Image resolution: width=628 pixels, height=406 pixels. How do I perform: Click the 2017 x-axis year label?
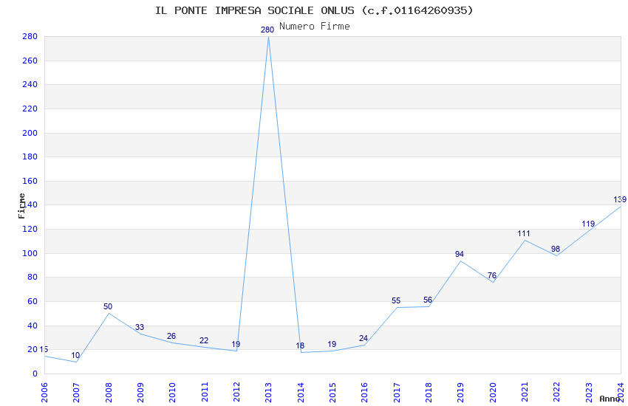point(397,393)
